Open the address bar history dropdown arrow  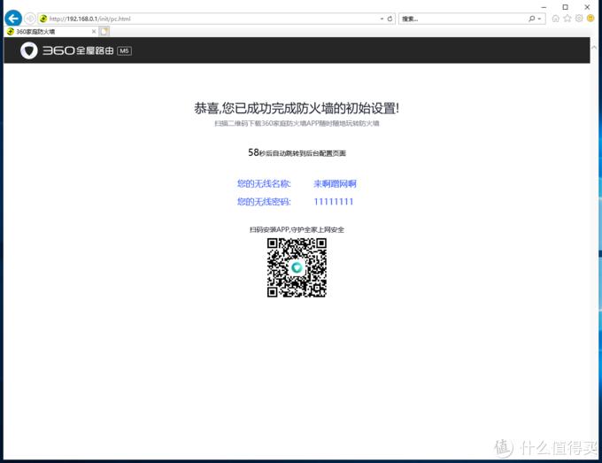(x=382, y=19)
